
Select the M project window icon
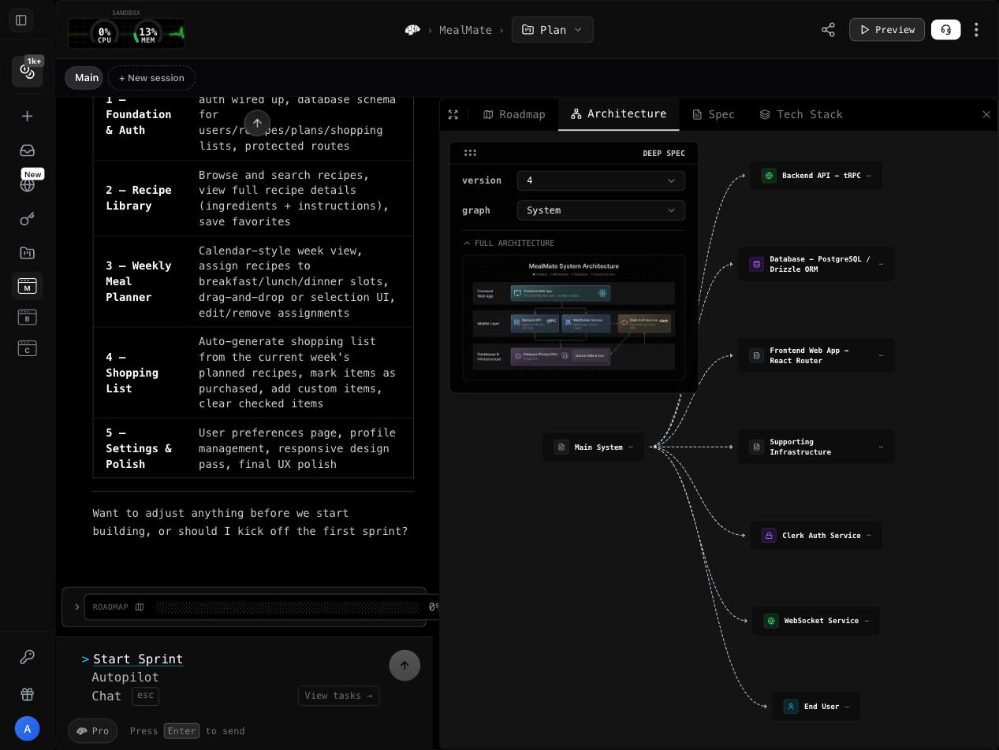(x=27, y=286)
